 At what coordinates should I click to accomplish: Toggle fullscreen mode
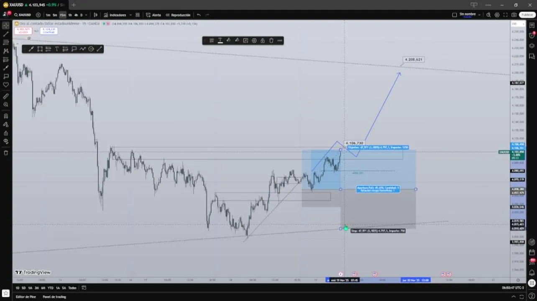coord(505,15)
